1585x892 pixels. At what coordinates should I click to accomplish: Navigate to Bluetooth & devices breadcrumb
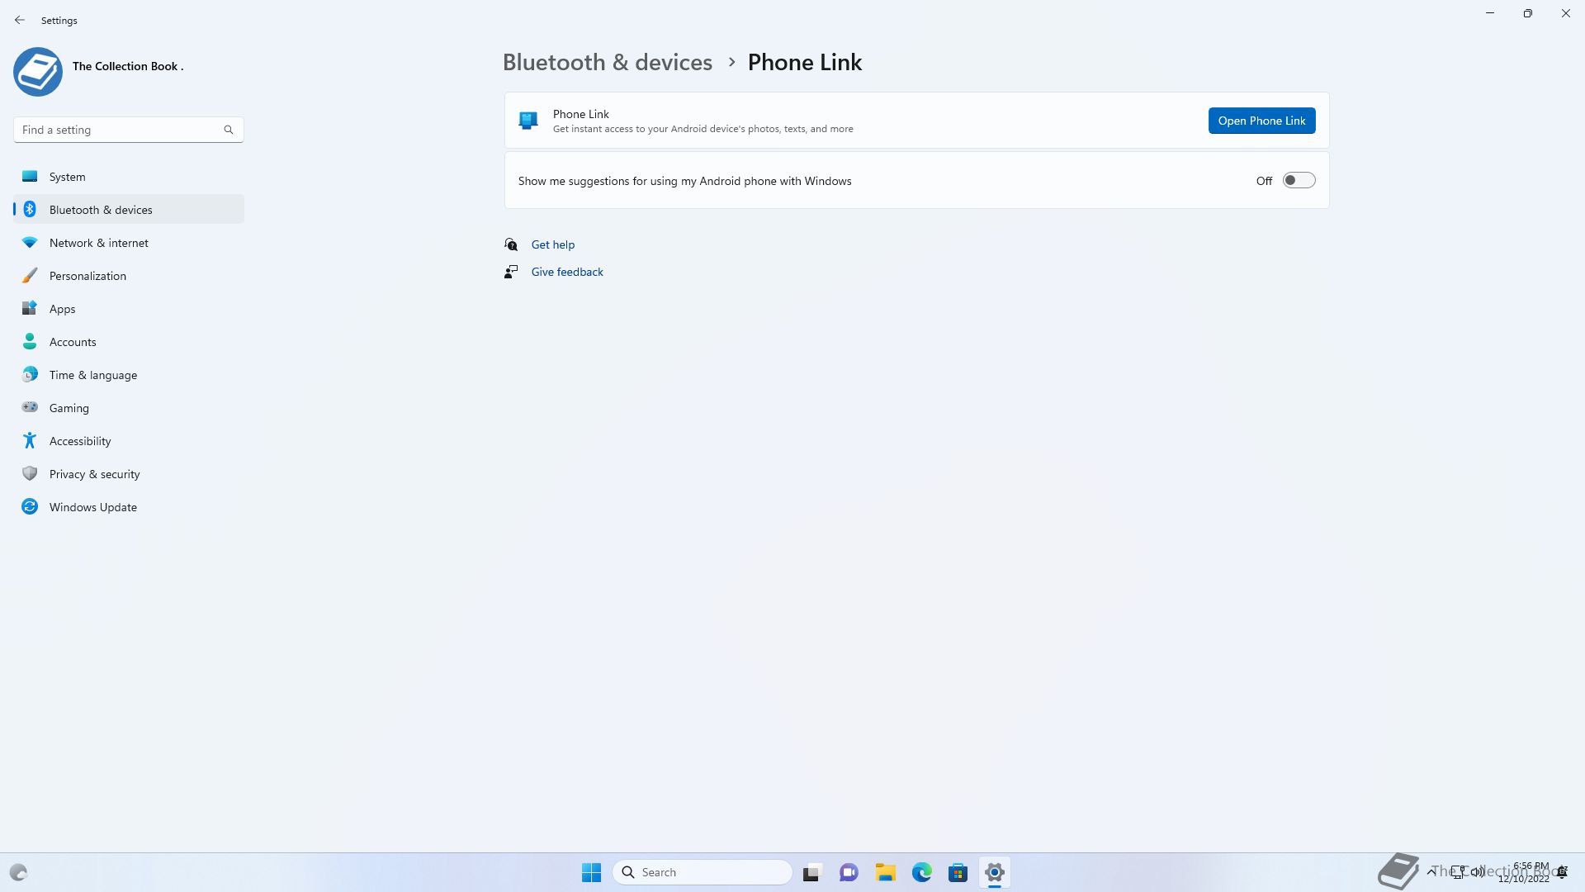pos(608,63)
